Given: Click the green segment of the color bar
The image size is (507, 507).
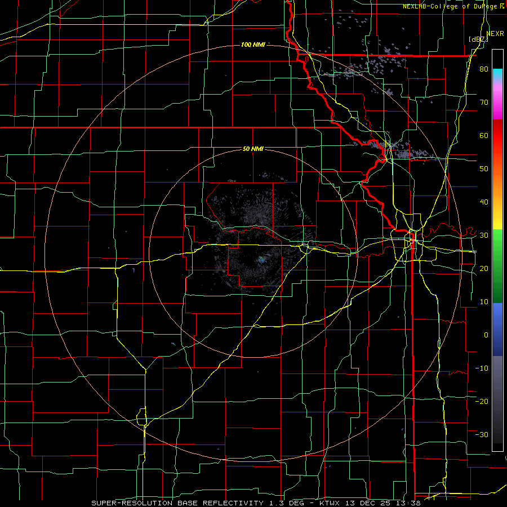Looking at the screenshot, I should pos(497,266).
